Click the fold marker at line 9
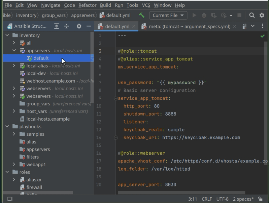 (115, 99)
